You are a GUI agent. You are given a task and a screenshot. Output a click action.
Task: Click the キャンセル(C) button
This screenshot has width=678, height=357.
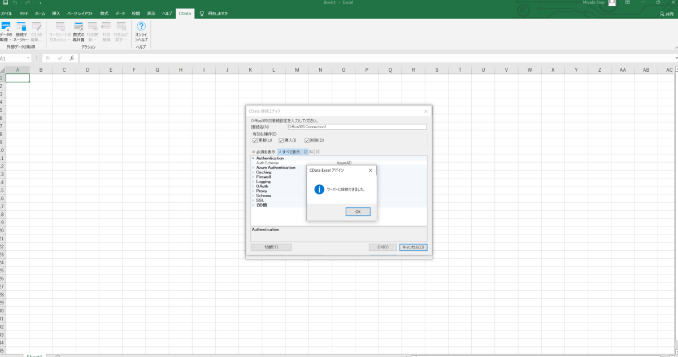click(413, 247)
